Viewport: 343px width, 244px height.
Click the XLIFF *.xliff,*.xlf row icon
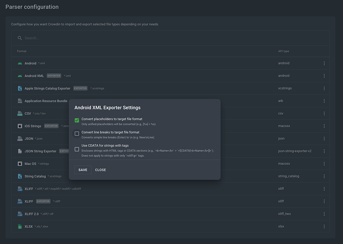20,189
